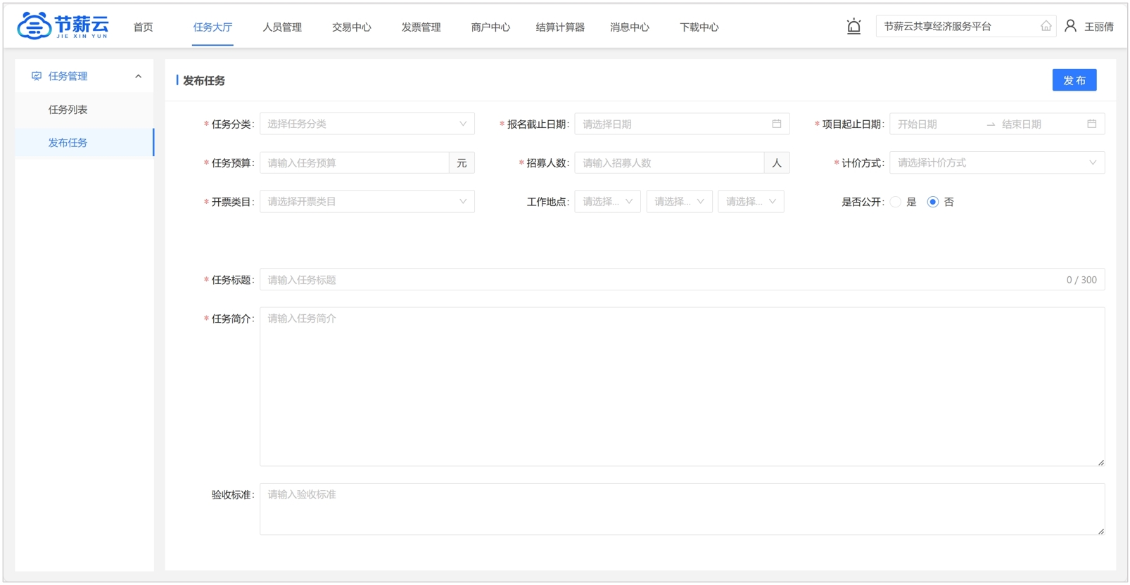Click the notification alarm bell icon

(x=853, y=27)
